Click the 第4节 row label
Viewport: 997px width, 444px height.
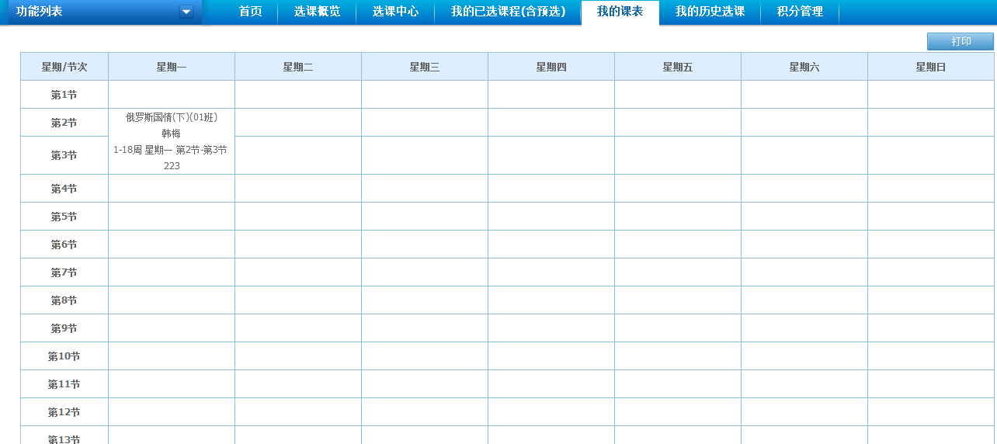[64, 189]
